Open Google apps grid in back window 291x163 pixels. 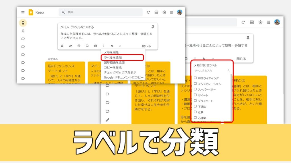tap(269, 22)
